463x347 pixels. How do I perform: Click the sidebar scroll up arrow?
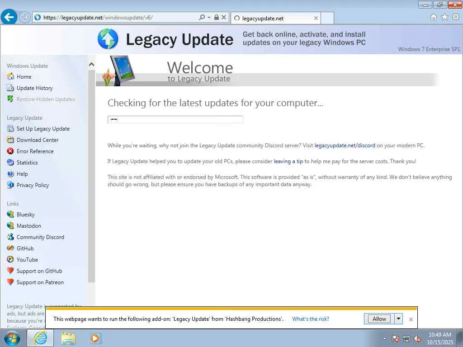click(91, 65)
